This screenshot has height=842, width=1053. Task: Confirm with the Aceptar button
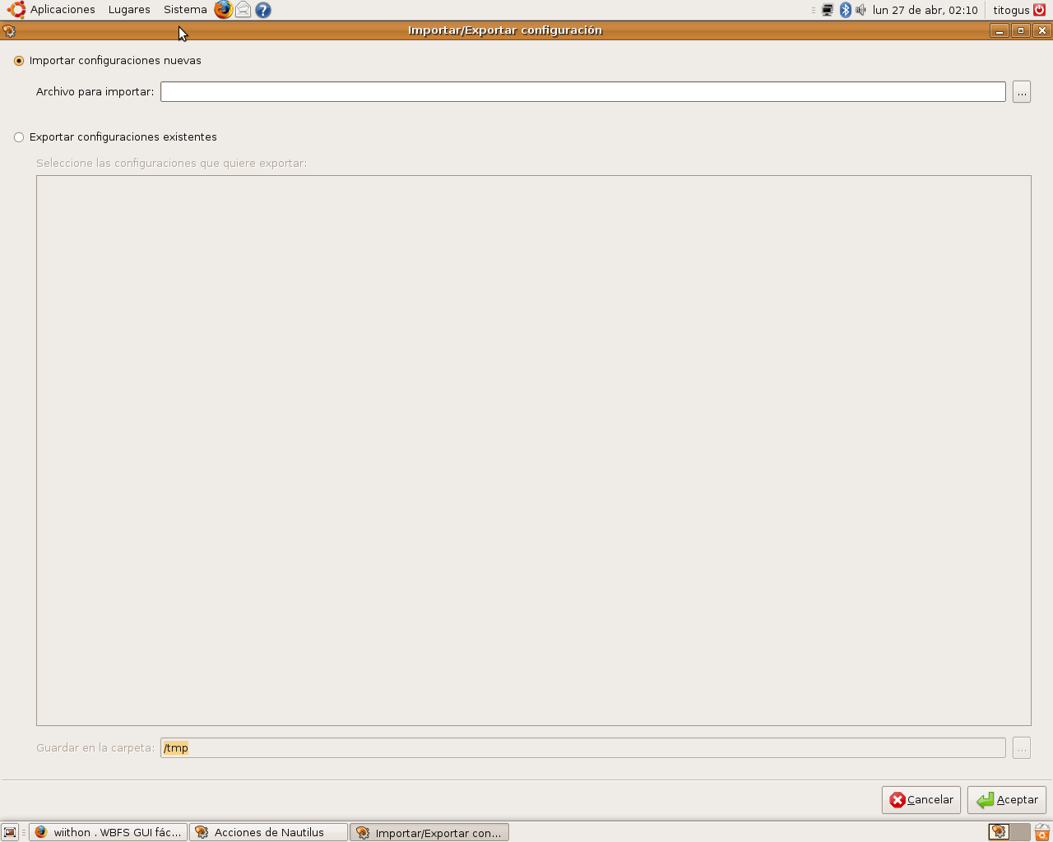click(x=1007, y=800)
